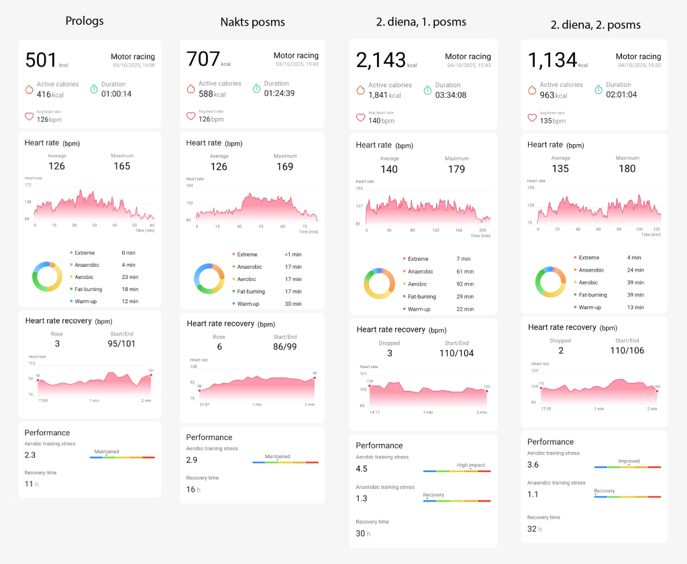Open the "2. diena, 1. posms" heading
Screen dimensions: 687x564
point(421,22)
